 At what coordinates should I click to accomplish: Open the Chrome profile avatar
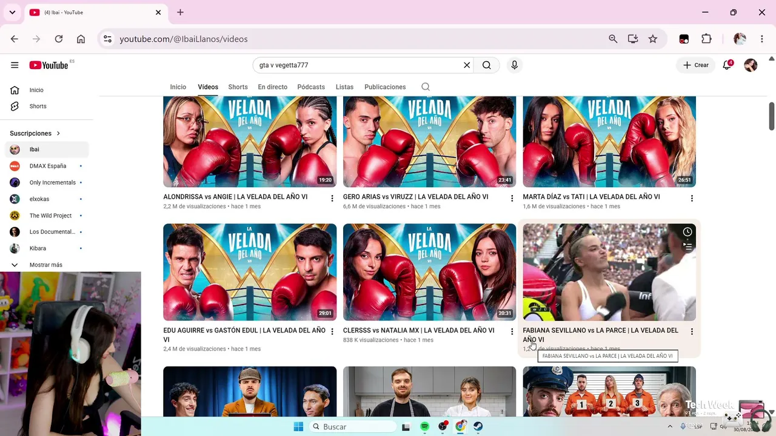pyautogui.click(x=740, y=39)
